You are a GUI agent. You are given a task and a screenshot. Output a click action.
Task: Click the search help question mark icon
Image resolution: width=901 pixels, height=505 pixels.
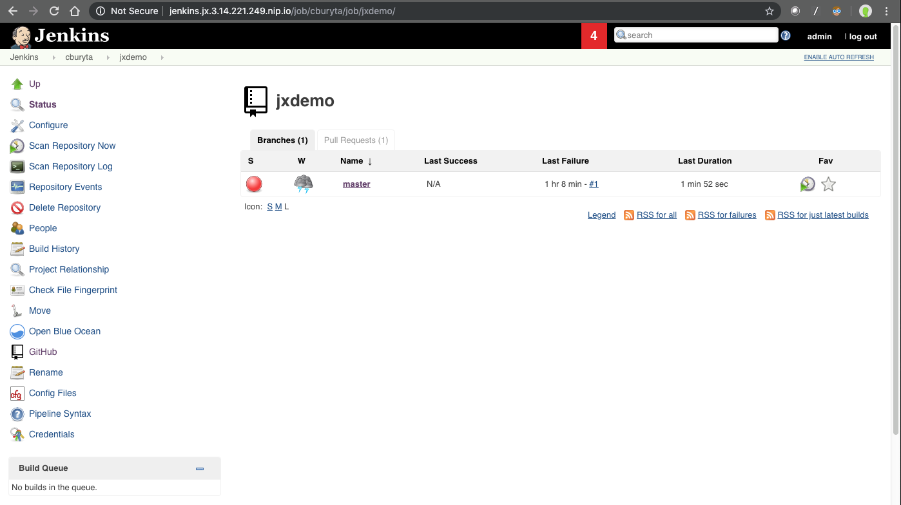coord(786,35)
